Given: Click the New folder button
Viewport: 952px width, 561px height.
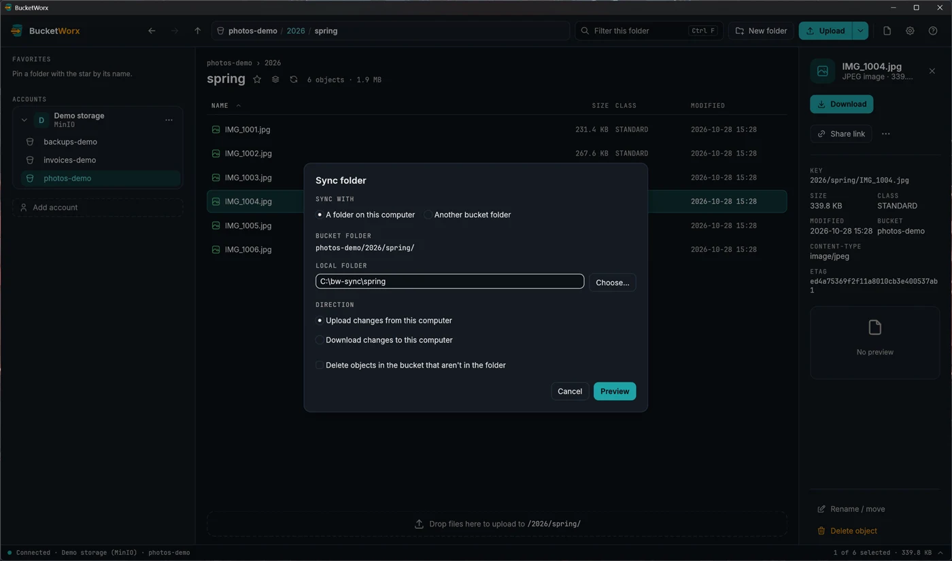Looking at the screenshot, I should (762, 31).
